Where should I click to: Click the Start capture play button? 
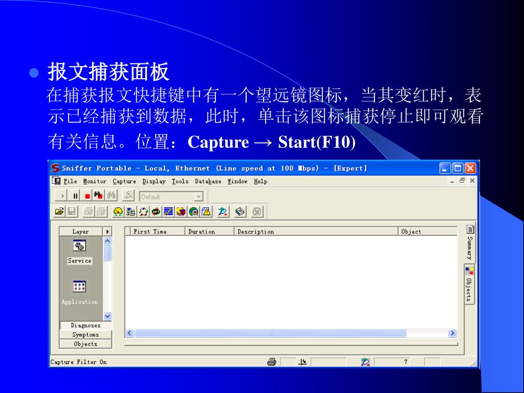(61, 196)
